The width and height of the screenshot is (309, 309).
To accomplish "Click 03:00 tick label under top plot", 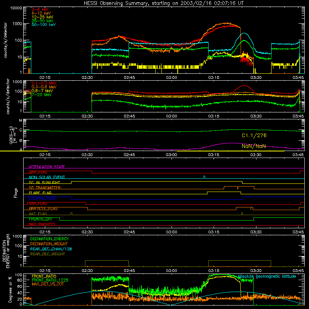I will 171,78.
